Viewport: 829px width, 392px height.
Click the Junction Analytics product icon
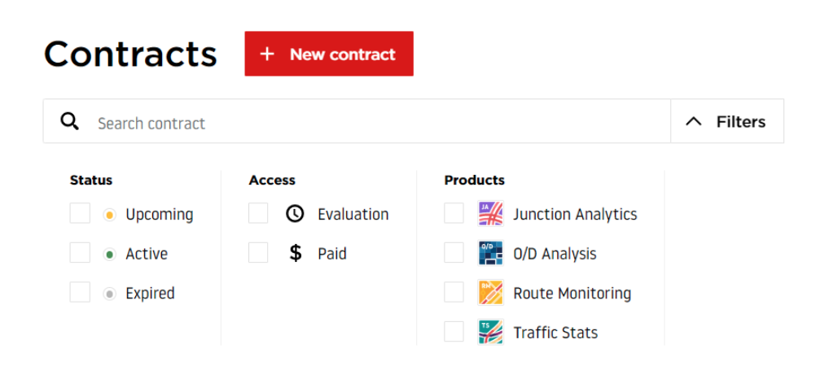[x=490, y=214]
